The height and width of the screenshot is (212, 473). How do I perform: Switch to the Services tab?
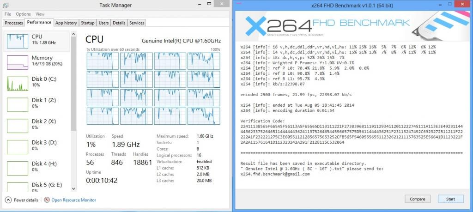tap(137, 23)
